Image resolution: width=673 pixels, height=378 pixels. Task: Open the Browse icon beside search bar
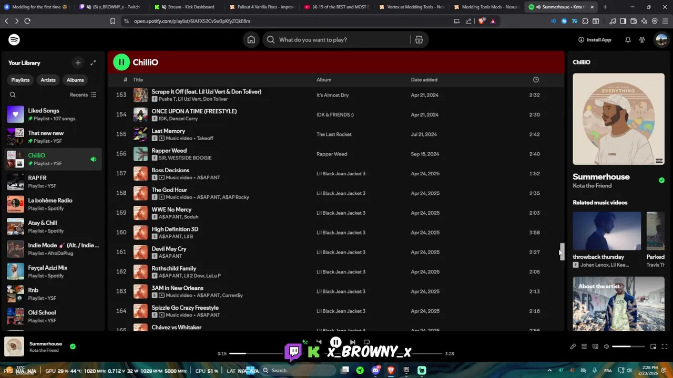(419, 39)
